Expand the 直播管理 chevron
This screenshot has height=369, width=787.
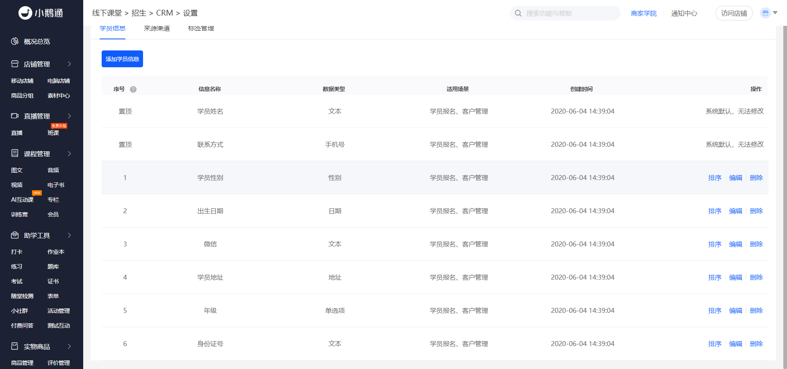tap(69, 116)
